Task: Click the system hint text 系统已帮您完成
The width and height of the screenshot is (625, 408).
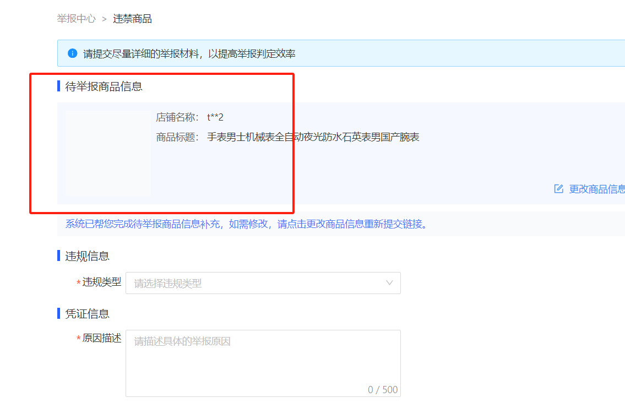Action: (x=246, y=224)
